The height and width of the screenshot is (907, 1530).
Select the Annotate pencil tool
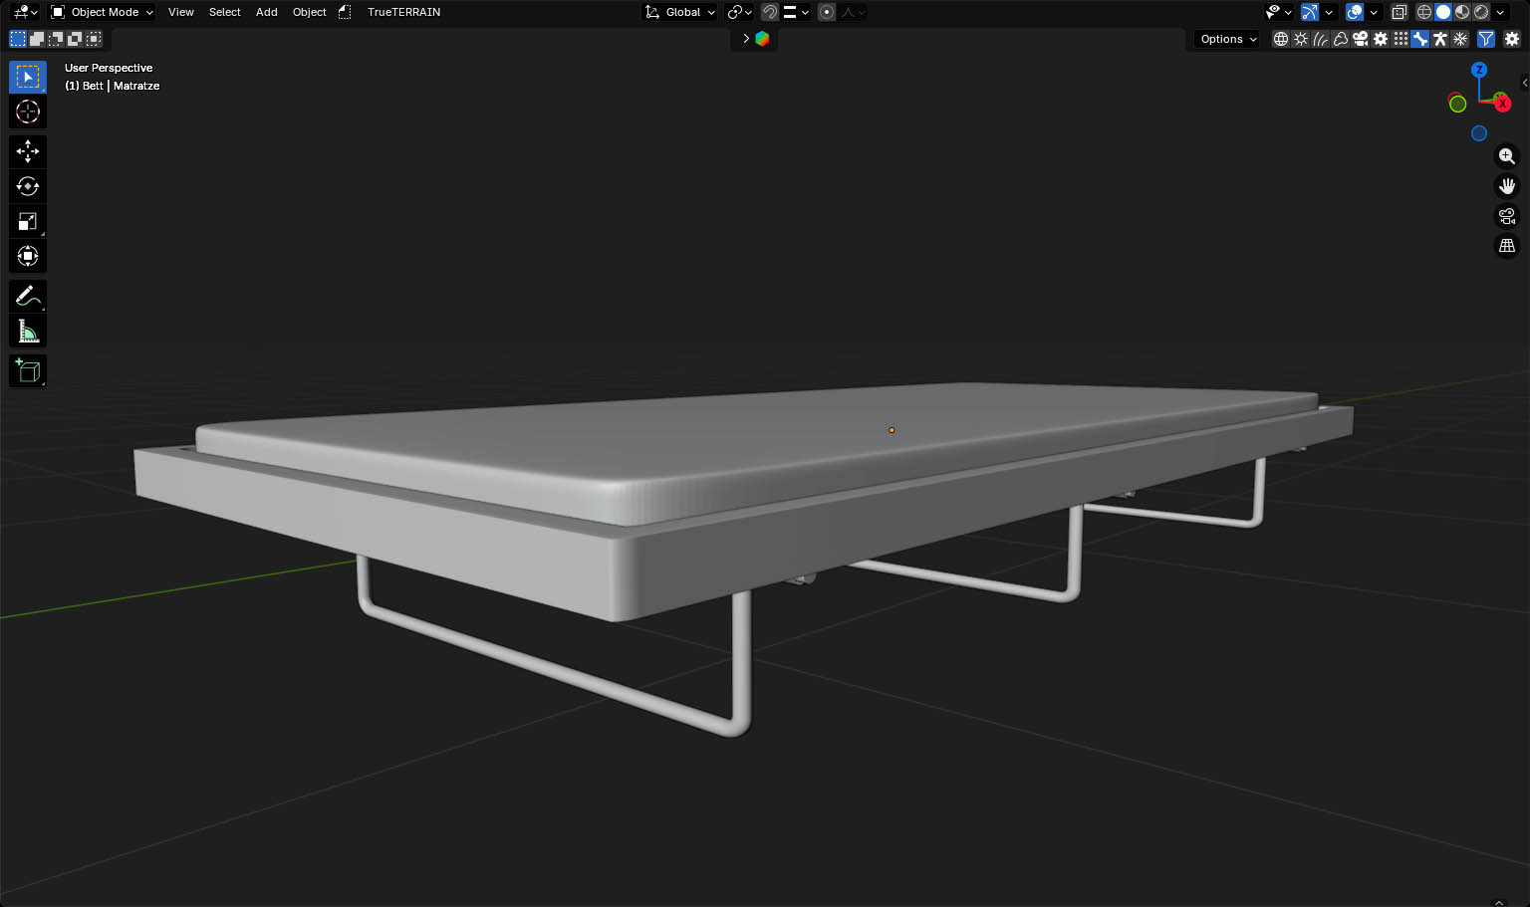pos(28,296)
